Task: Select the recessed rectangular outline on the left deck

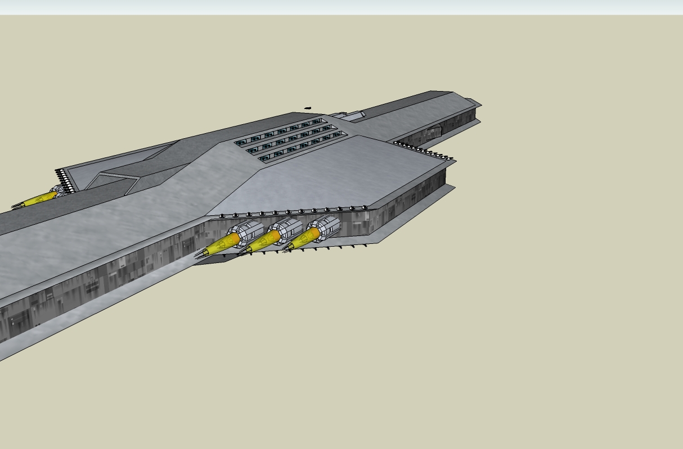Action: click(113, 182)
